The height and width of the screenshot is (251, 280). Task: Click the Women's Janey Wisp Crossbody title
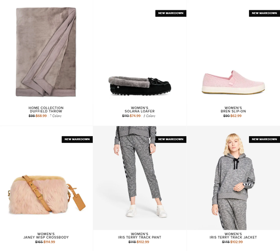(x=46, y=236)
